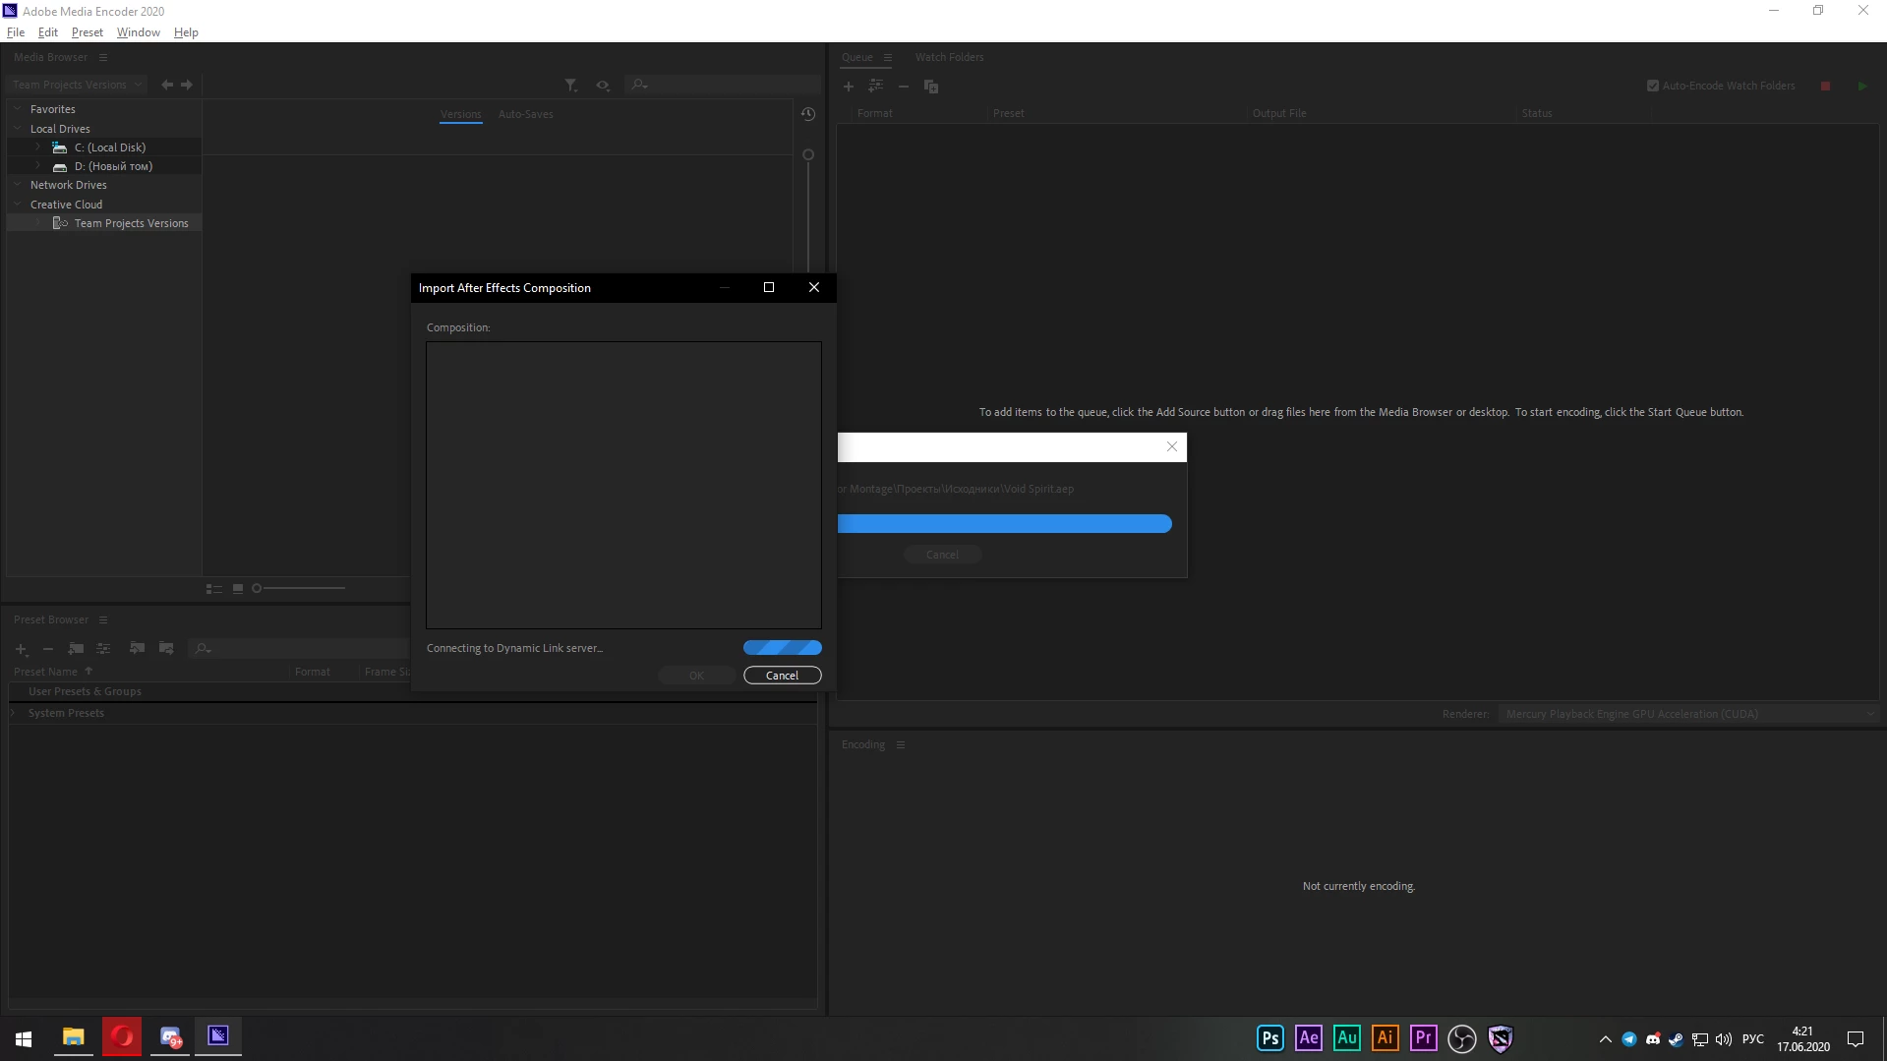The width and height of the screenshot is (1887, 1061).
Task: Click Delete Preset minus icon in Preset Browser
Action: click(47, 649)
